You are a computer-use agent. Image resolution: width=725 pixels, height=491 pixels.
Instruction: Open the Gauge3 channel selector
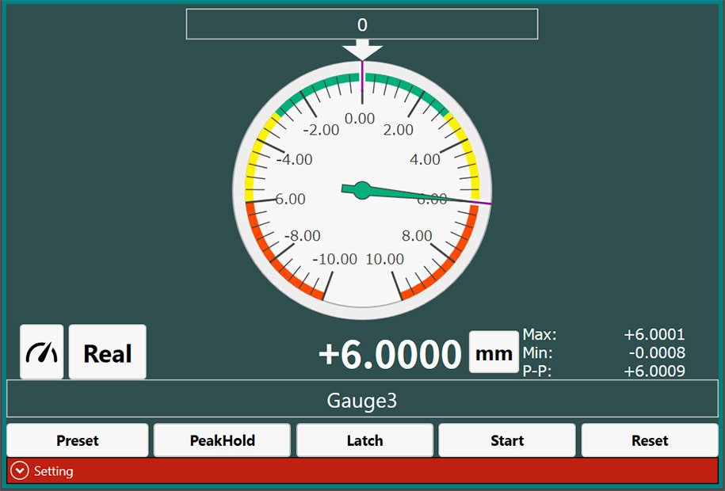(362, 400)
